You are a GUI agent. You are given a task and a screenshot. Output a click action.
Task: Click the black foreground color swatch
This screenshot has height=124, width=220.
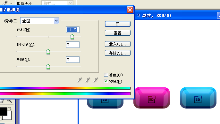[4, 111]
